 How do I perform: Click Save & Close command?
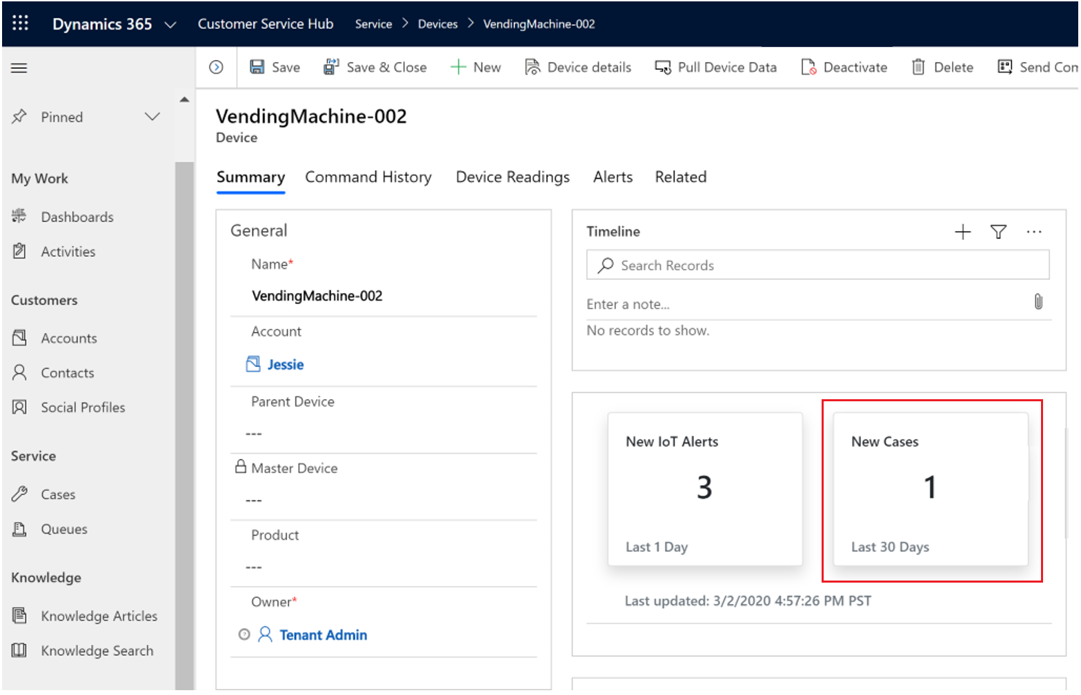coord(375,67)
